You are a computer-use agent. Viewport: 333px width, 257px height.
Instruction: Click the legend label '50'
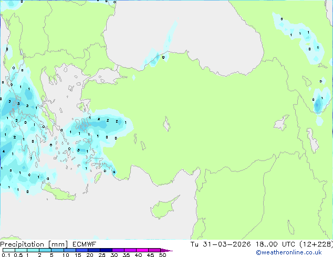(162, 255)
